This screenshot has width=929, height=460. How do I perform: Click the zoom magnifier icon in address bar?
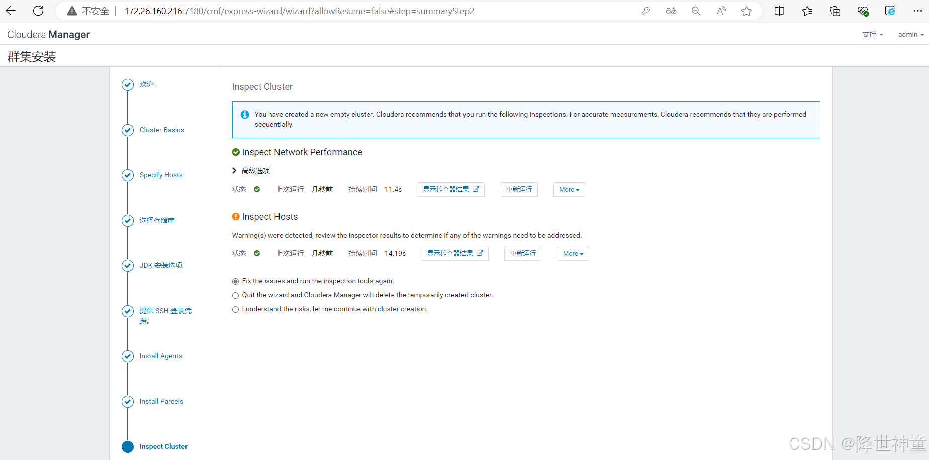click(696, 11)
